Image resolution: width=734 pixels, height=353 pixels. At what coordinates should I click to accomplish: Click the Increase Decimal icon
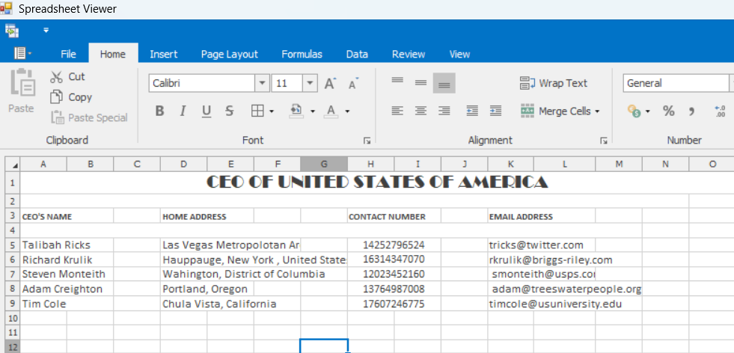(x=720, y=111)
